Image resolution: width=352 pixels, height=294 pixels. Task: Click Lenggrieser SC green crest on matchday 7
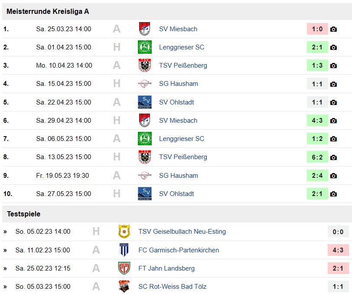pyautogui.click(x=145, y=139)
